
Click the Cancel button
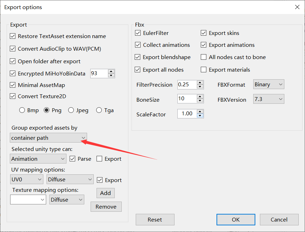point(279,219)
